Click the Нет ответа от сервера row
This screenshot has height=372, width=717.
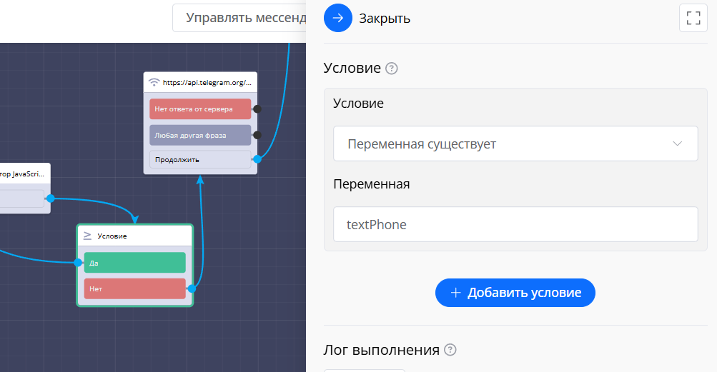(x=200, y=109)
